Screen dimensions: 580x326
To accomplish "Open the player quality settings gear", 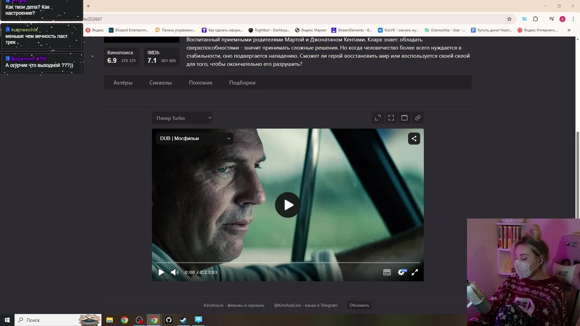I will tap(401, 272).
